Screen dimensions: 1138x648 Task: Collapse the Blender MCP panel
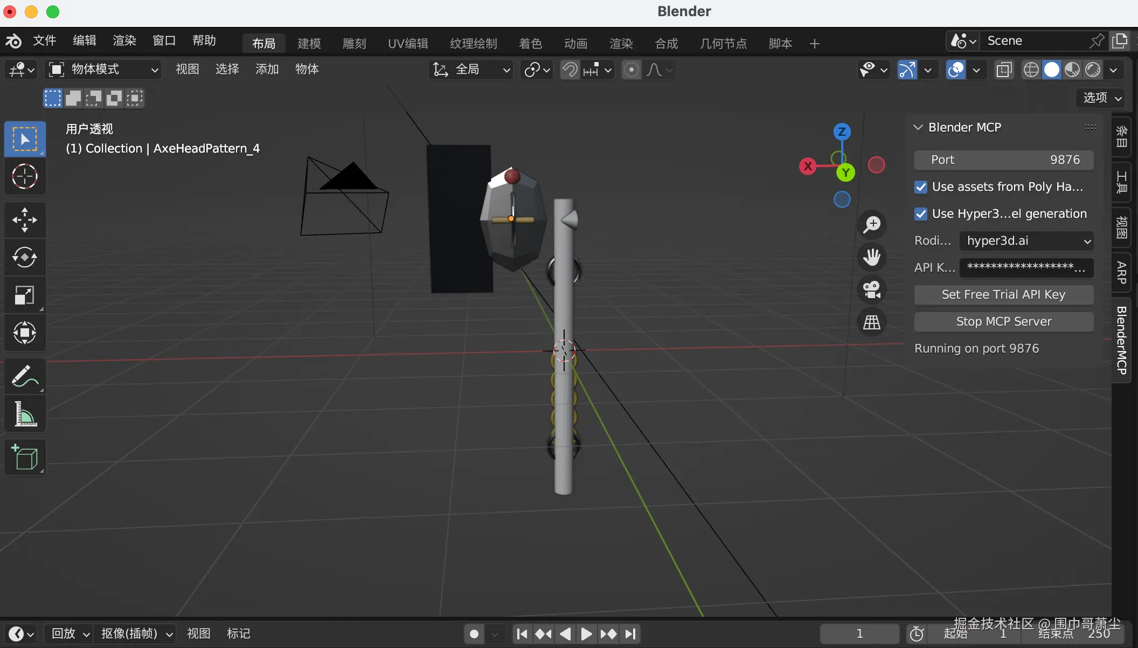[x=918, y=127]
